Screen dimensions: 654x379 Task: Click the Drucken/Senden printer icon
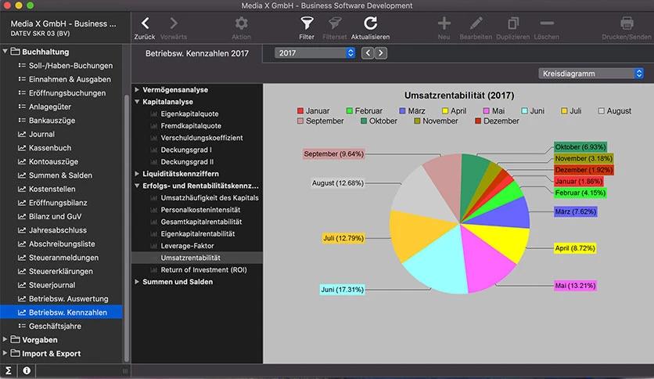pyautogui.click(x=627, y=23)
